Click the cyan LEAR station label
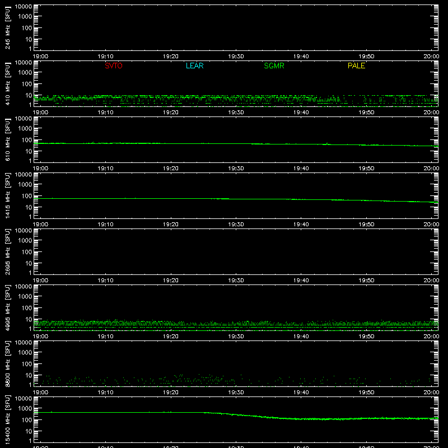The height and width of the screenshot is (448, 448). point(194,66)
